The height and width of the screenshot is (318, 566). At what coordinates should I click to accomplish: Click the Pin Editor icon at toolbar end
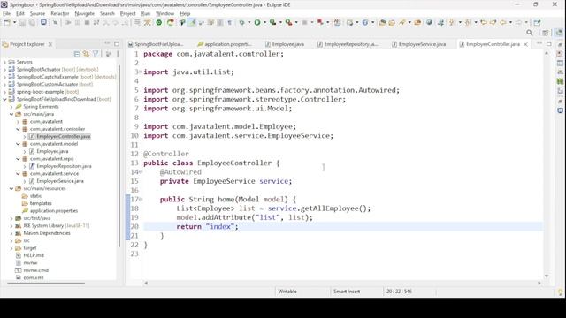click(x=537, y=22)
